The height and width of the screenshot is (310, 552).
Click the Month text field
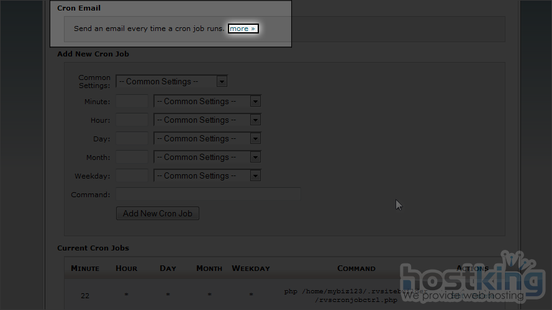click(132, 157)
